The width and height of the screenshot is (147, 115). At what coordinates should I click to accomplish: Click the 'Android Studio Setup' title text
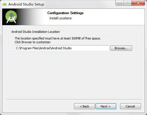[x=26, y=4]
